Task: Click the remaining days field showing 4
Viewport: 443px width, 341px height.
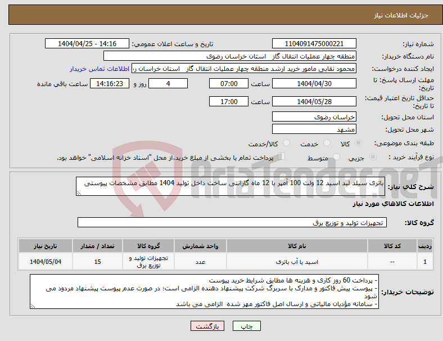Action: (168, 84)
